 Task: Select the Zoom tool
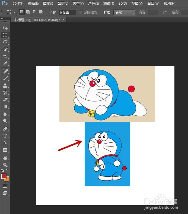point(5,165)
